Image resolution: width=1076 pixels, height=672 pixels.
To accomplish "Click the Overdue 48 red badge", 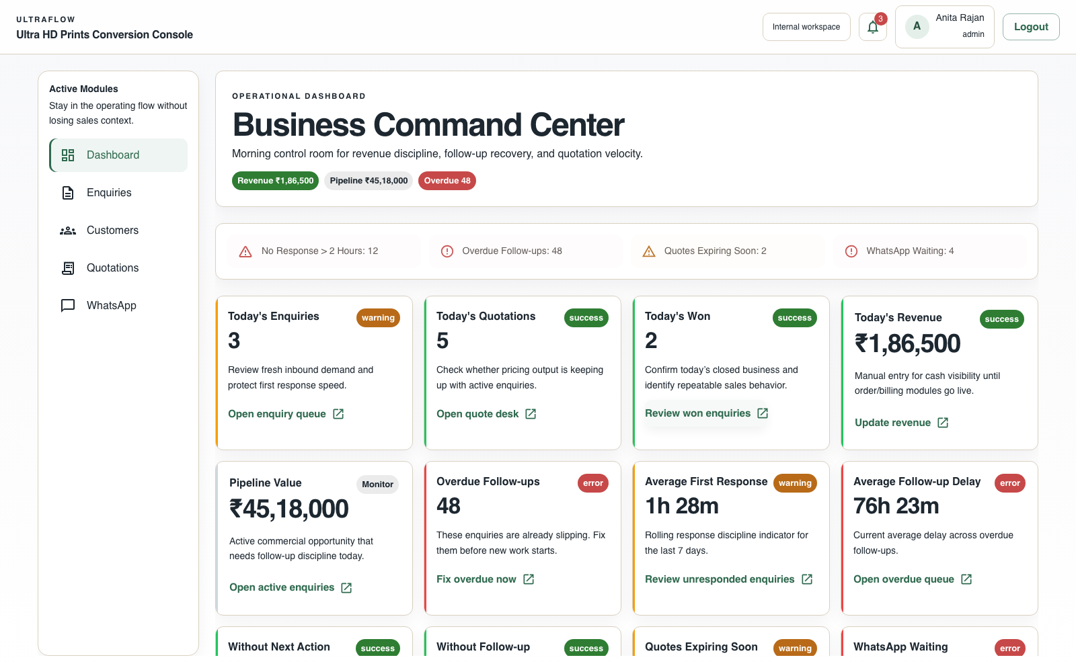I will pos(447,181).
